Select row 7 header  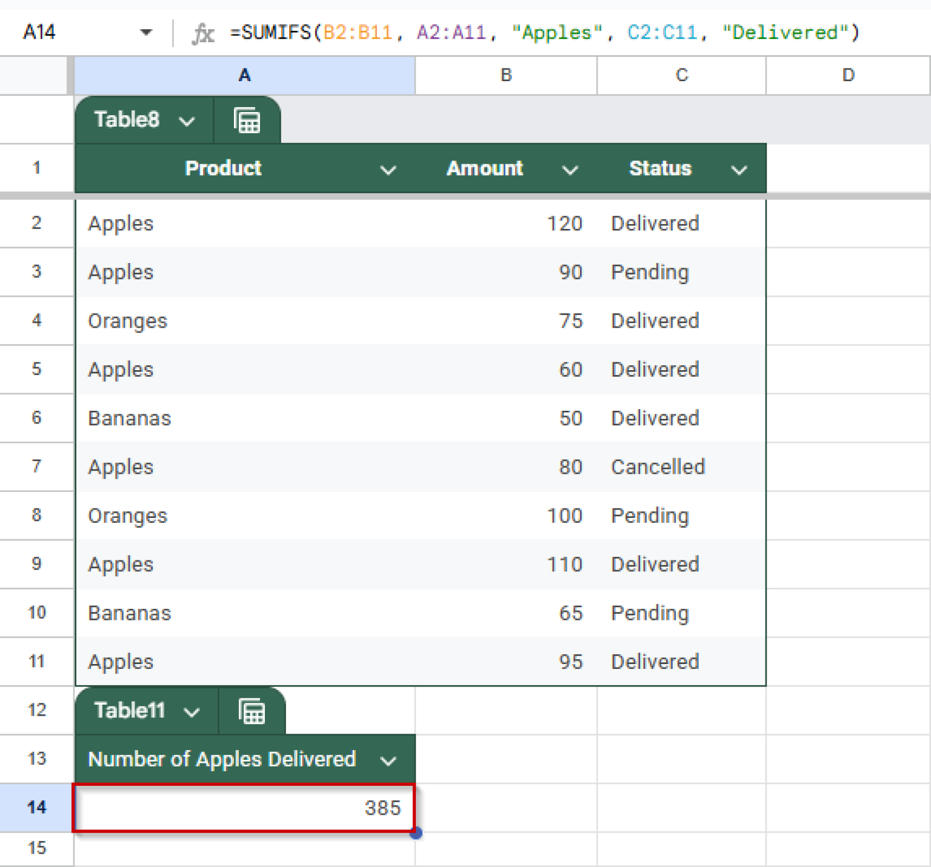36,467
